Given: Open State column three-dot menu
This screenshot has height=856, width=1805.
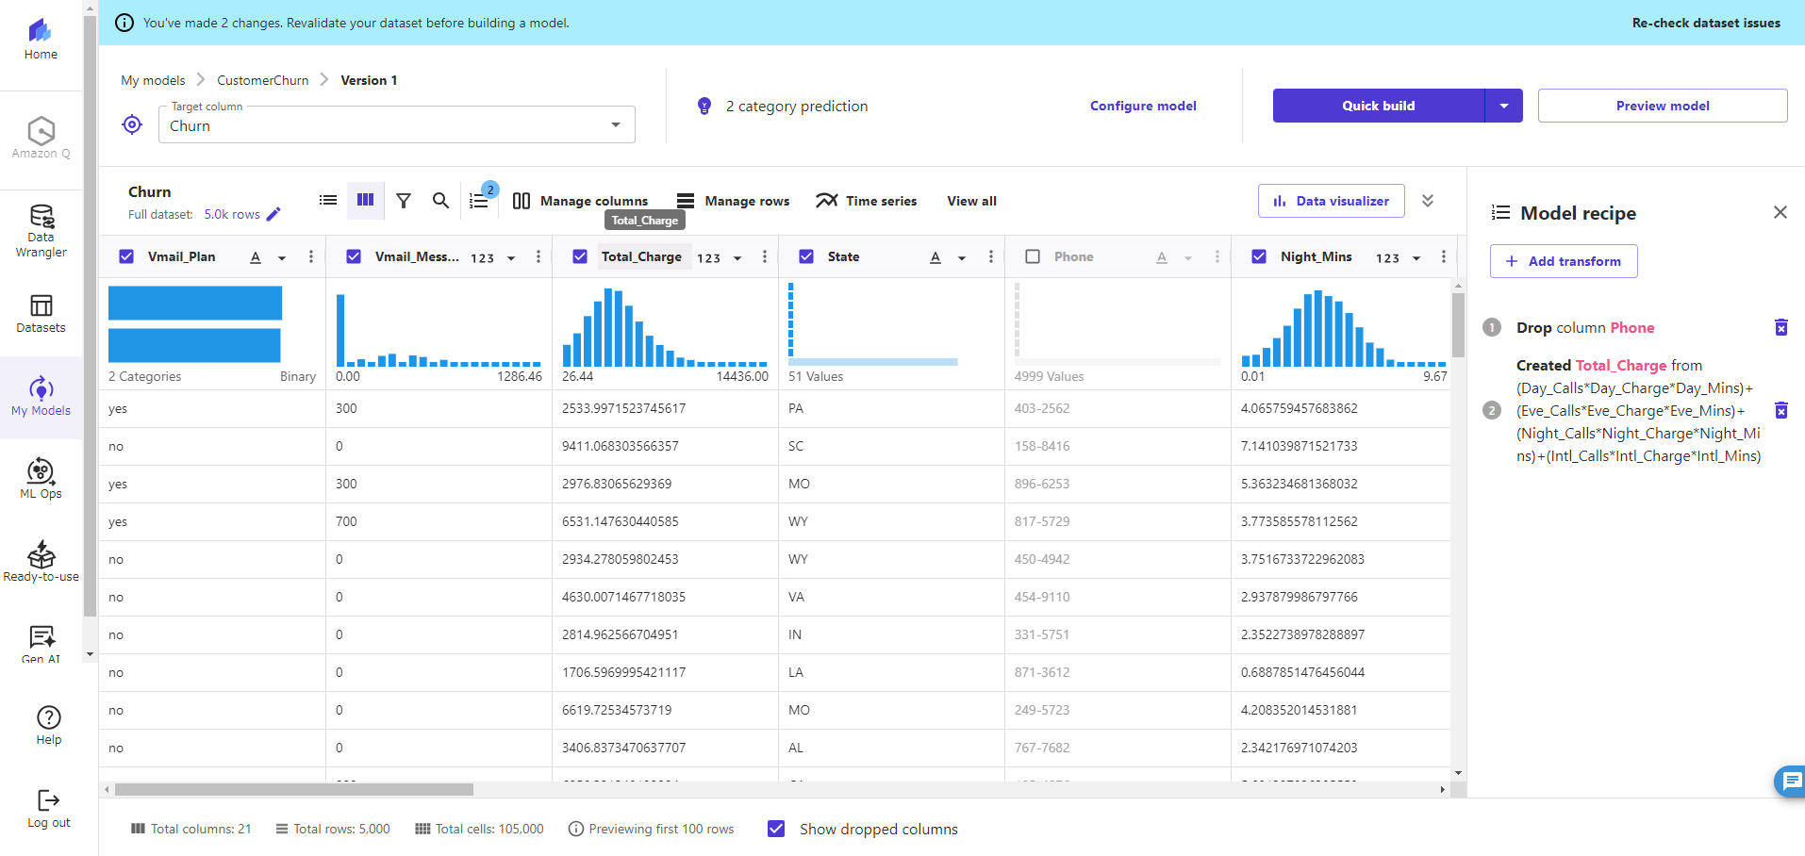Looking at the screenshot, I should 990,256.
